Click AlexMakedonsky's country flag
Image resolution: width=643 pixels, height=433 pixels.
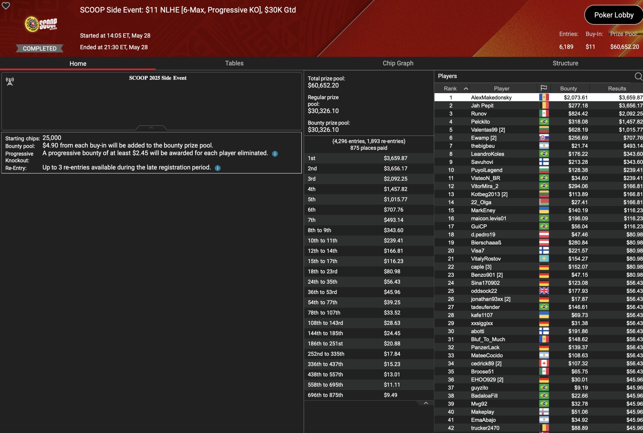coord(544,97)
